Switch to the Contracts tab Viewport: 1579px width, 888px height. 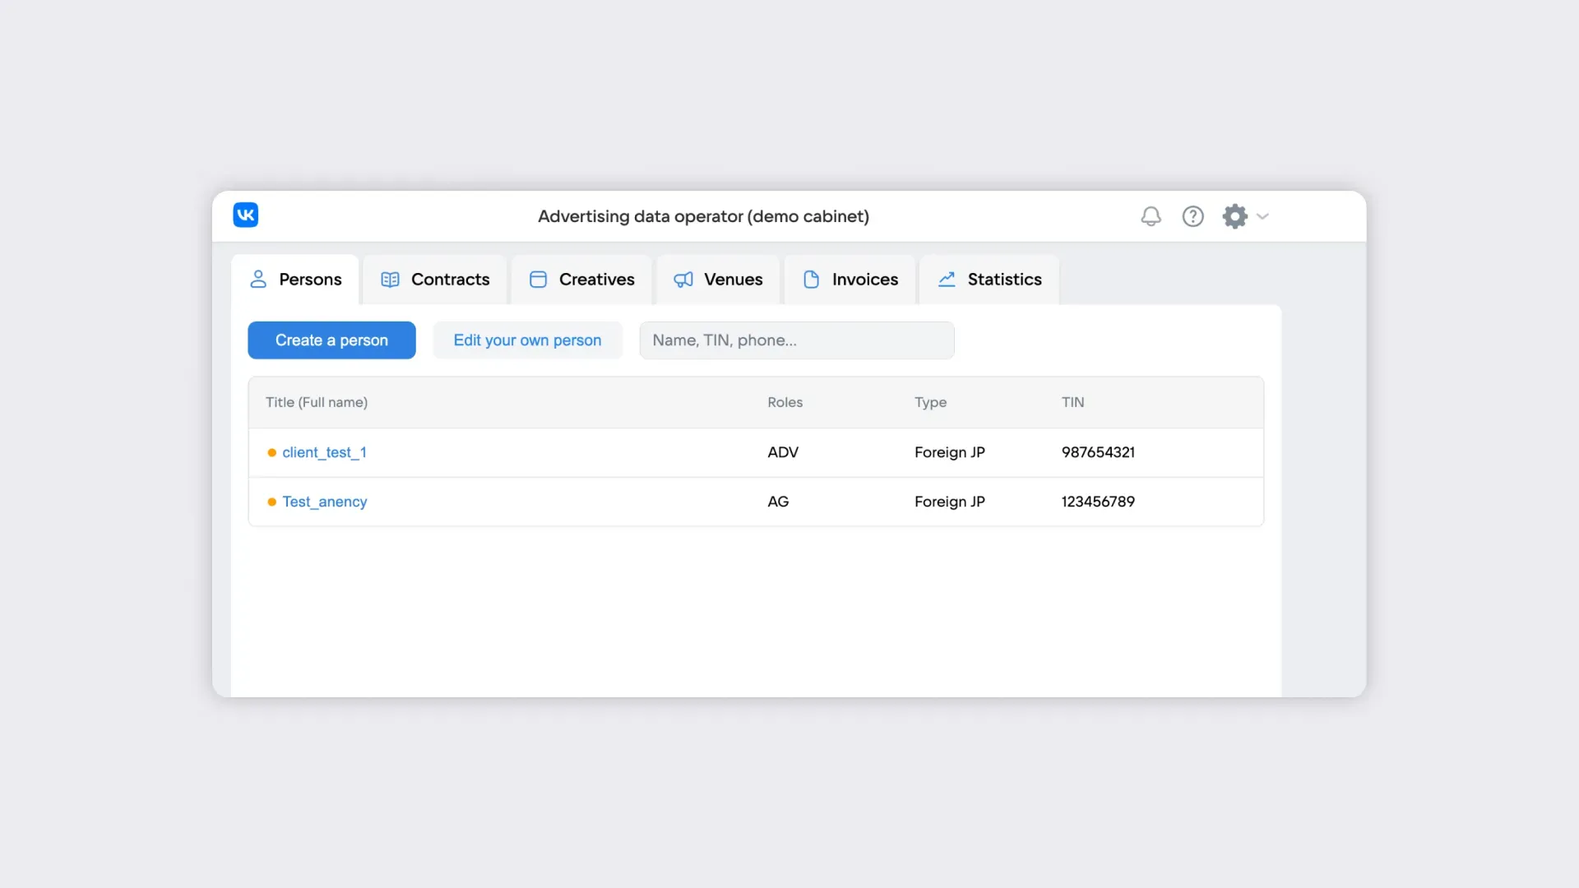450,280
